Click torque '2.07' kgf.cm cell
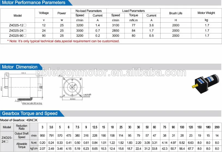The width and height of the screenshot is (222, 152). tap(42, 149)
